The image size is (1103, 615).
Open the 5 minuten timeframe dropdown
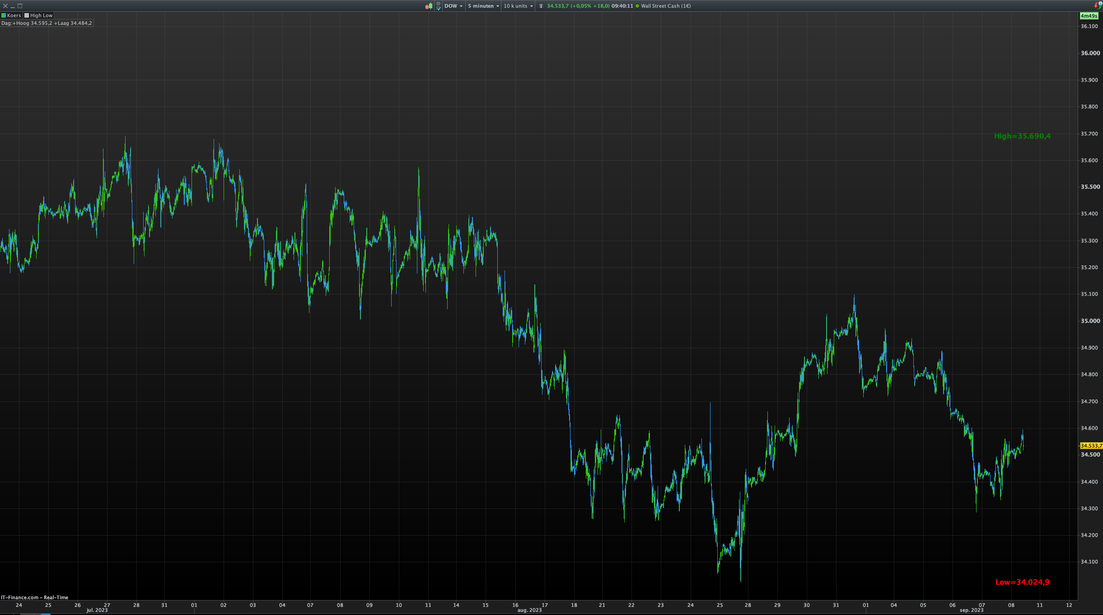[483, 6]
